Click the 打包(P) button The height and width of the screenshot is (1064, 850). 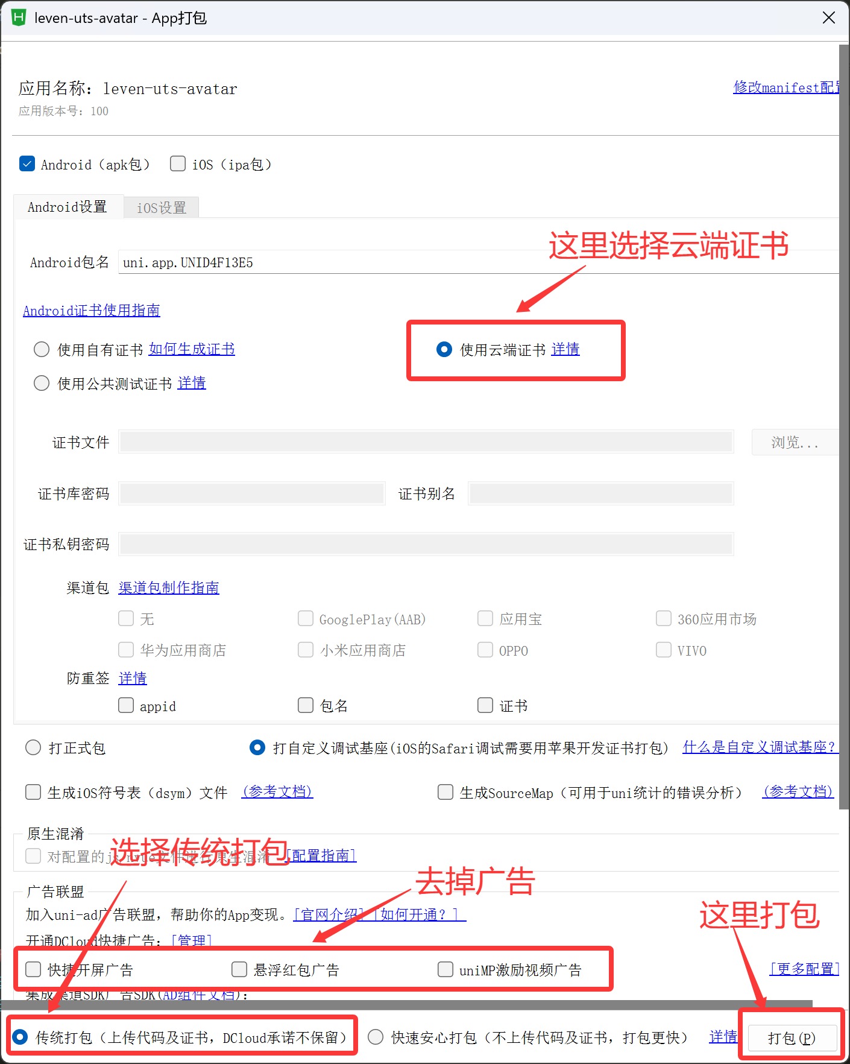[x=792, y=1037]
